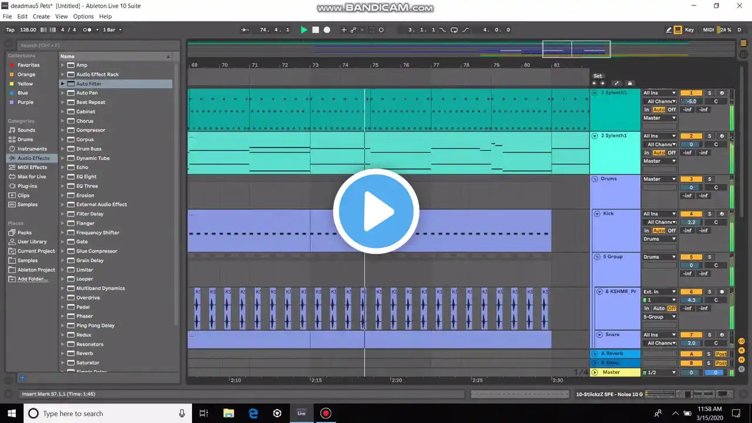This screenshot has width=752, height=423.
Task: Expand the Reverb device entry
Action: [62, 354]
